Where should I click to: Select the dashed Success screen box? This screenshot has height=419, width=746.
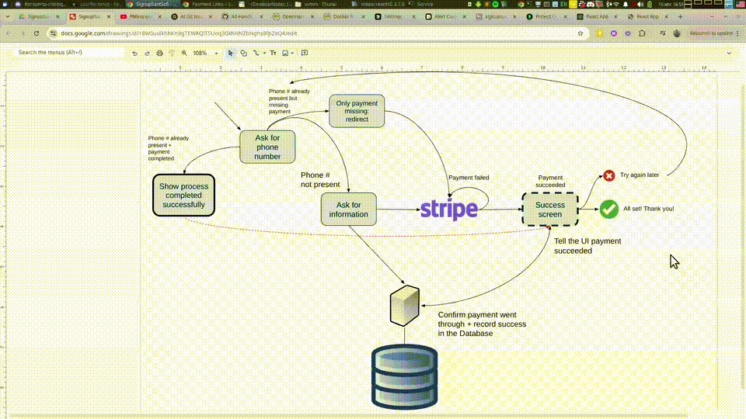(x=550, y=209)
